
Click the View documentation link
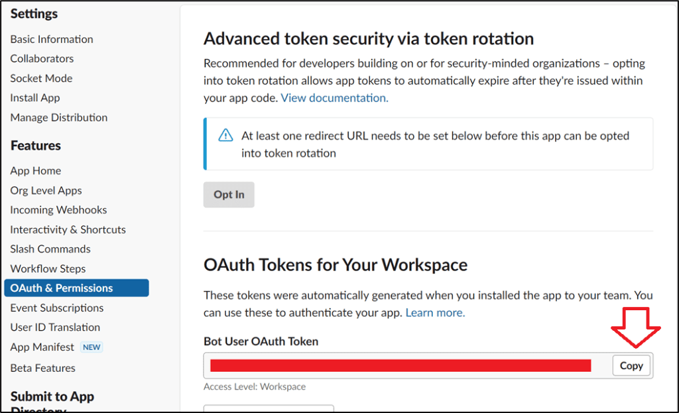pyautogui.click(x=334, y=98)
